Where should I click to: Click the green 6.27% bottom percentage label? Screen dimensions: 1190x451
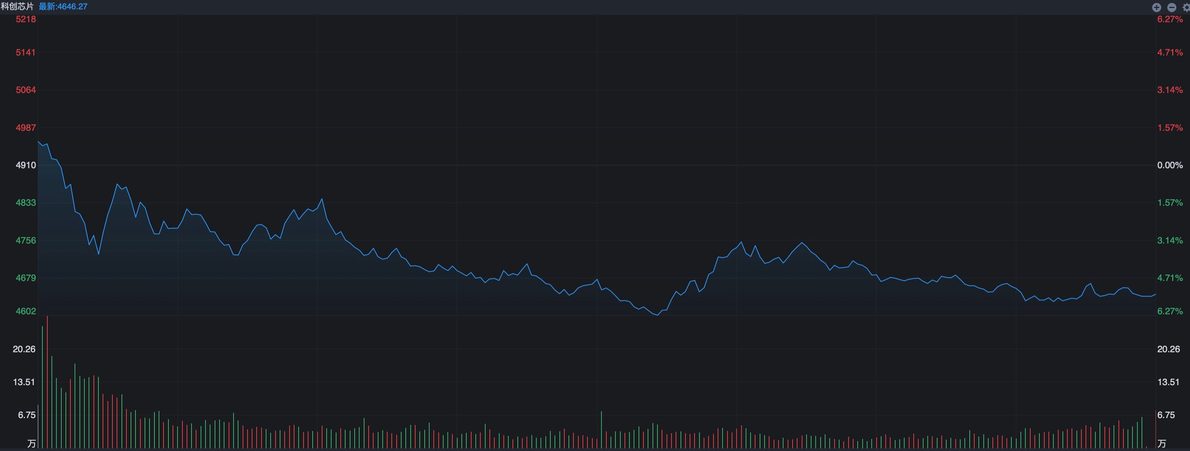[1170, 311]
